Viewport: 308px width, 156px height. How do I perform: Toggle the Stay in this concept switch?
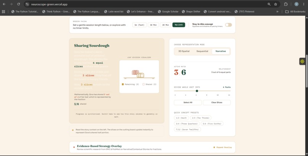[x=229, y=25]
